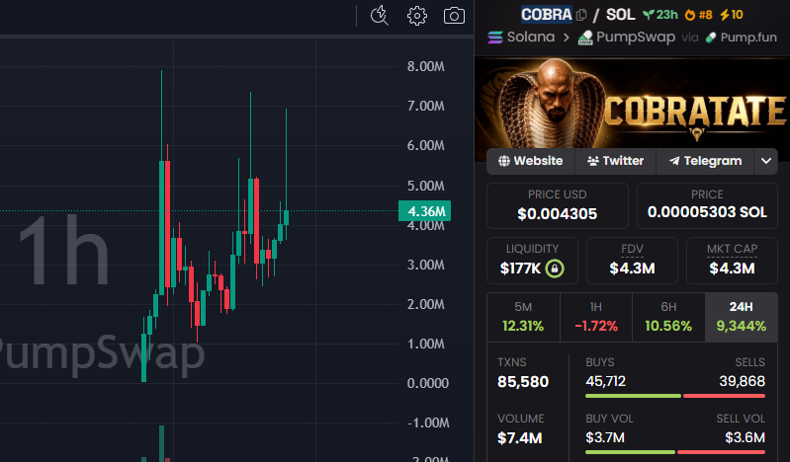Click the FDV $4.3M box
790x462 pixels.
(632, 261)
